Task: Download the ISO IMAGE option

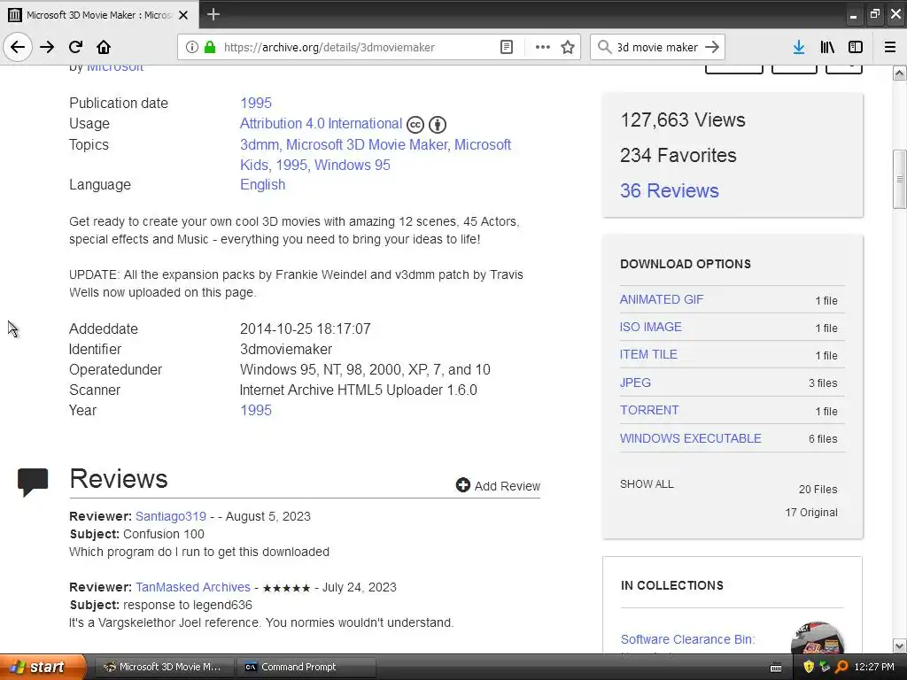Action: [651, 328]
